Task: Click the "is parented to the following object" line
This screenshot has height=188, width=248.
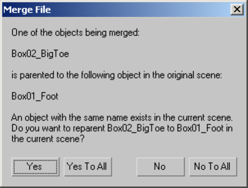Action: (x=116, y=75)
